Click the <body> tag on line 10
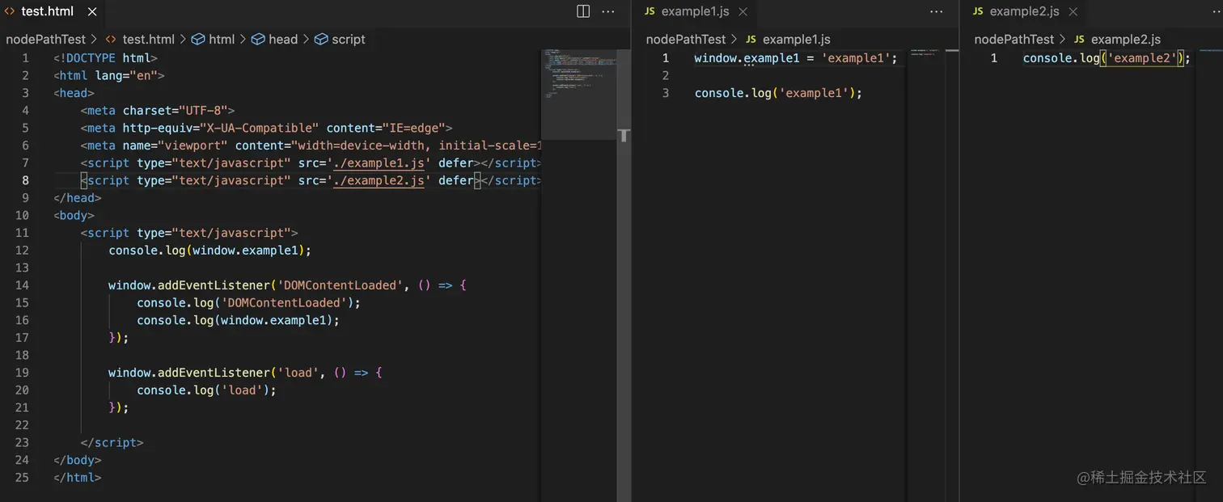The height and width of the screenshot is (502, 1223). (74, 216)
